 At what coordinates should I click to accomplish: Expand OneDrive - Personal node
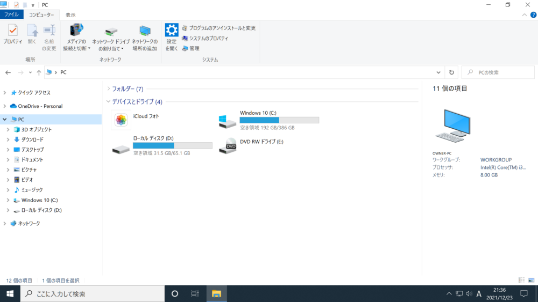tap(5, 106)
